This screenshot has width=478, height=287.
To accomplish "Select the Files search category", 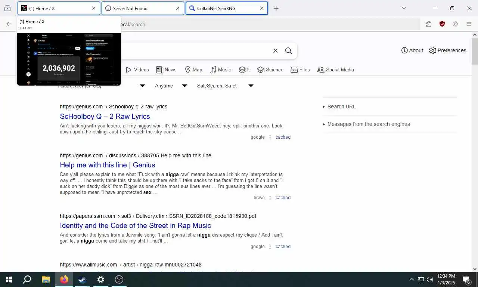I will [x=300, y=70].
